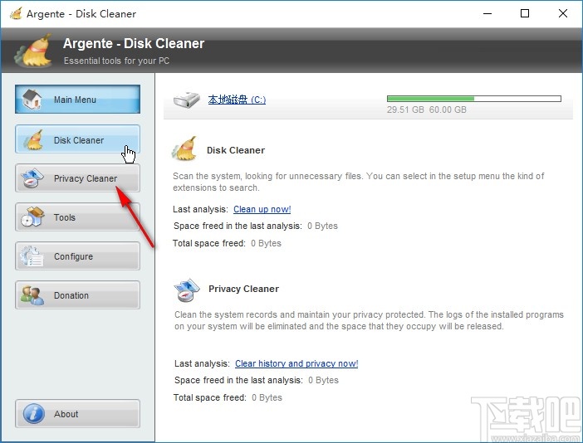Click Clear history and privacy now! link
This screenshot has width=583, height=443.
pos(296,363)
